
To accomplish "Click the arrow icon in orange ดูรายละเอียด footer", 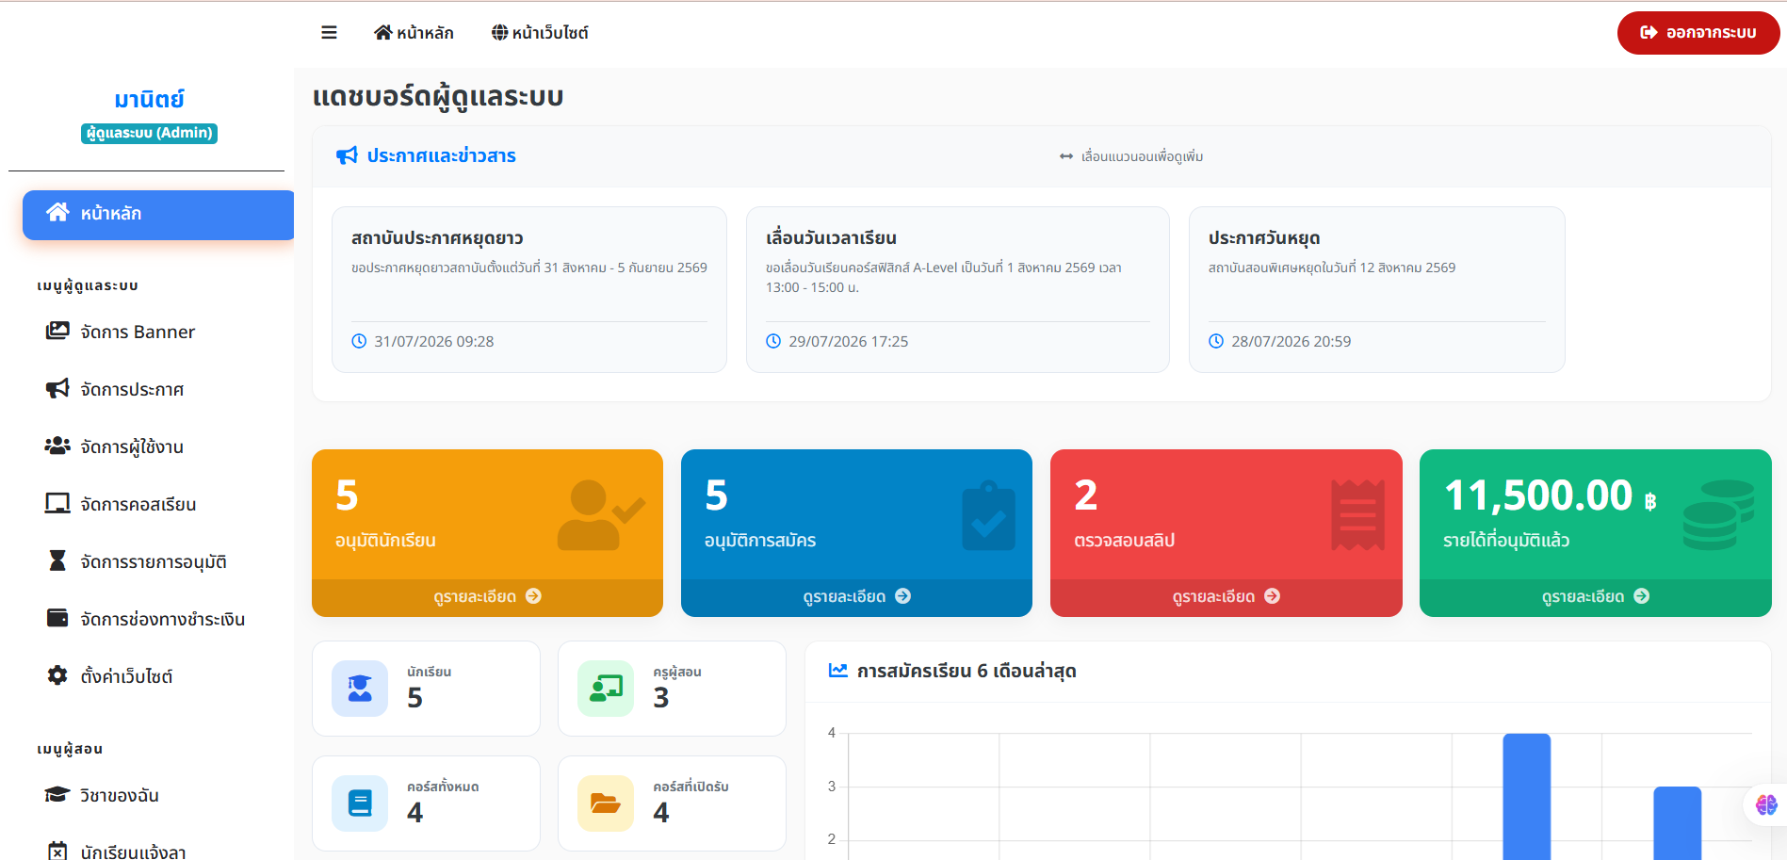I will pyautogui.click(x=534, y=596).
